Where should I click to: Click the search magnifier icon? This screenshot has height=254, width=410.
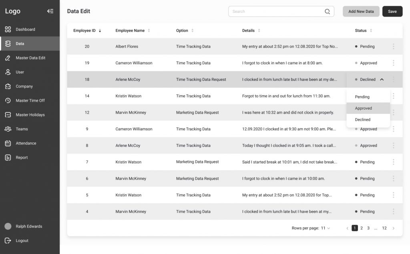pyautogui.click(x=327, y=12)
